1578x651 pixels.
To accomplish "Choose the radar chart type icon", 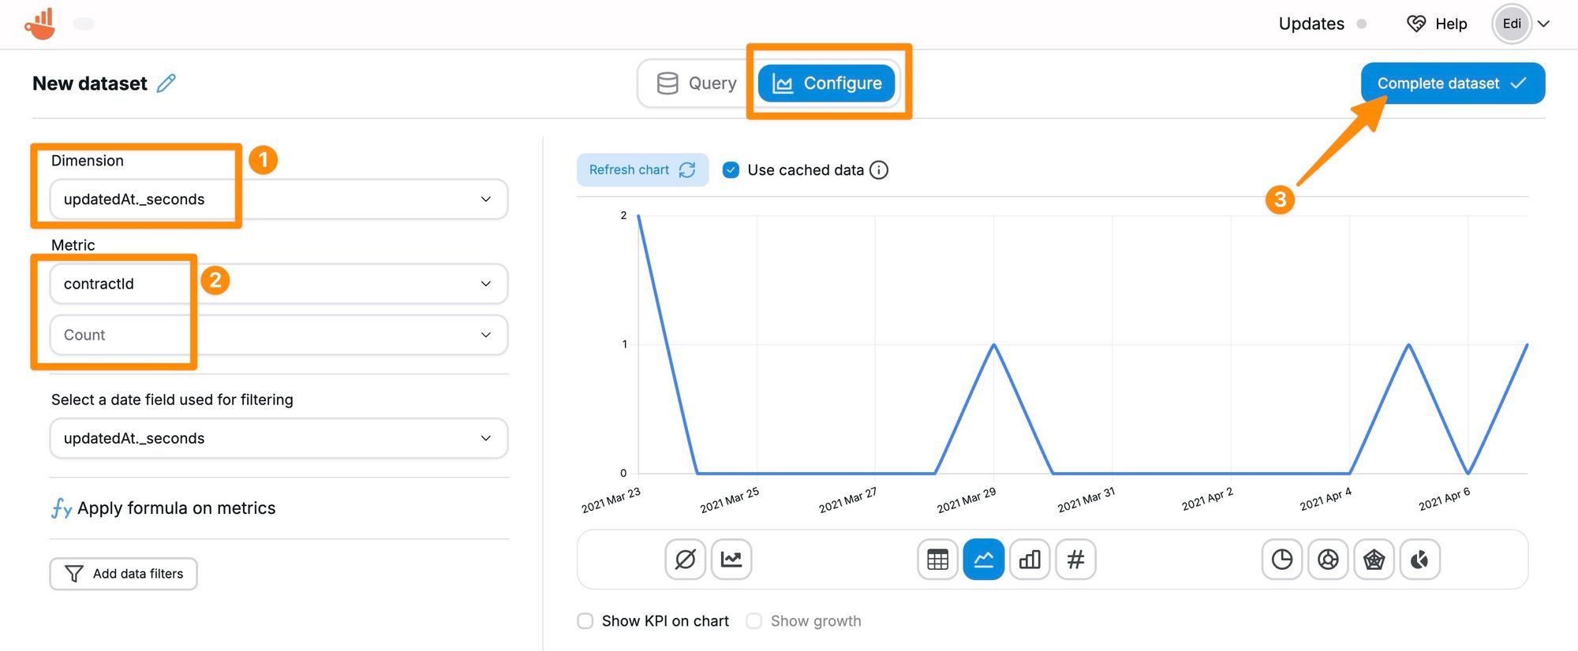I will (1374, 560).
